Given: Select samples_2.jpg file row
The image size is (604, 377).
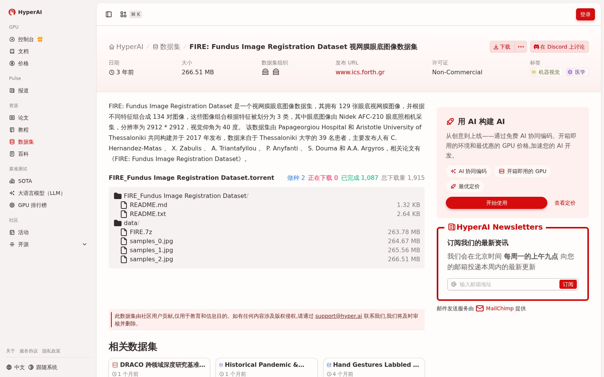Looking at the screenshot, I should coord(267,259).
